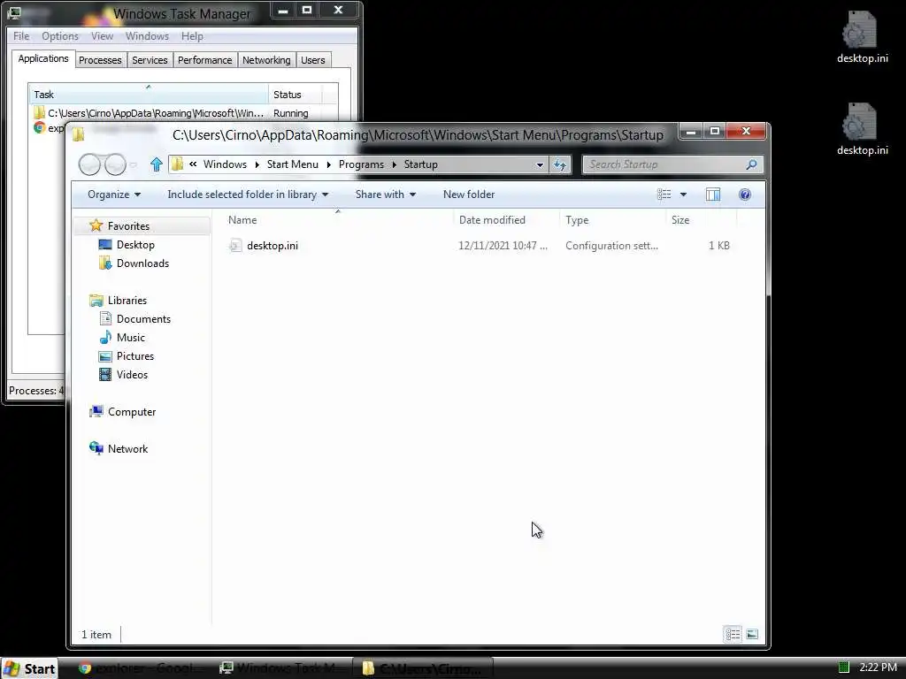This screenshot has height=679, width=906.
Task: Click the Pictures library icon
Action: [x=105, y=356]
